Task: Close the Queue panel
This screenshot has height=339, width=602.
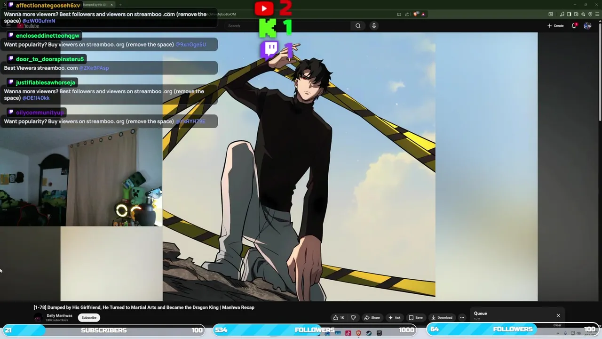Action: pyautogui.click(x=558, y=315)
